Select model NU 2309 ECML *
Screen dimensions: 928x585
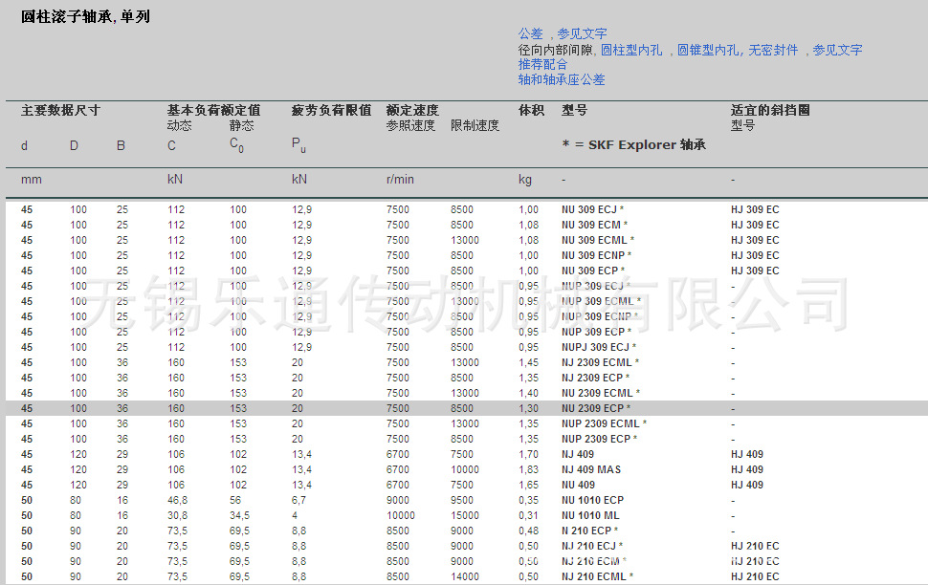click(601, 393)
